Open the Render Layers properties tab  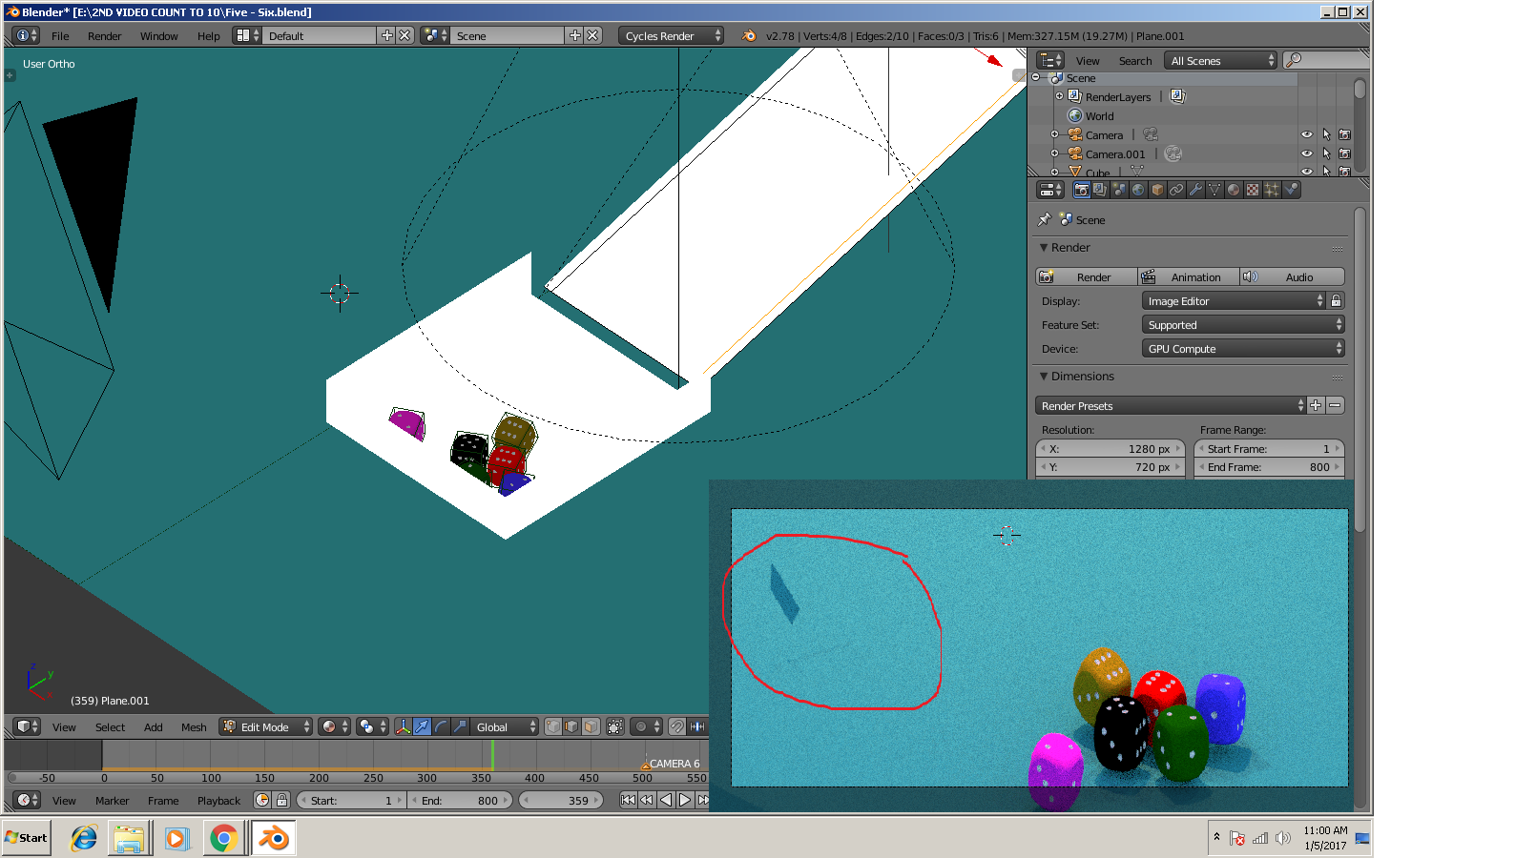point(1100,190)
